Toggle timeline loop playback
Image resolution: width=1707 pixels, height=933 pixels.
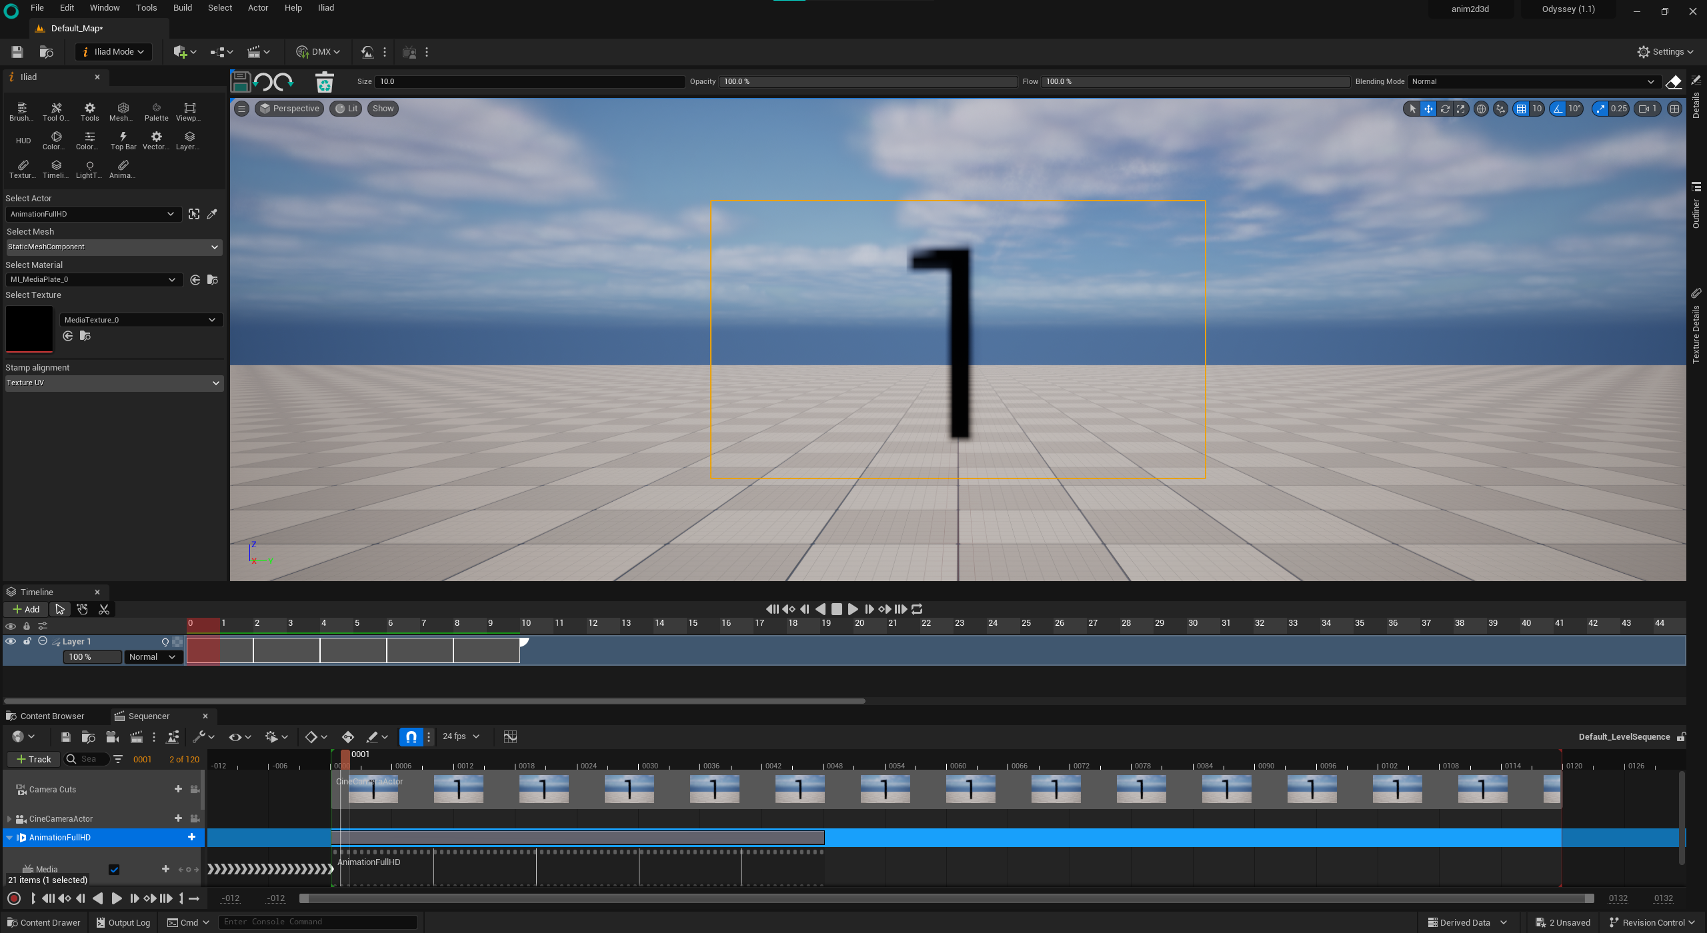pos(918,609)
